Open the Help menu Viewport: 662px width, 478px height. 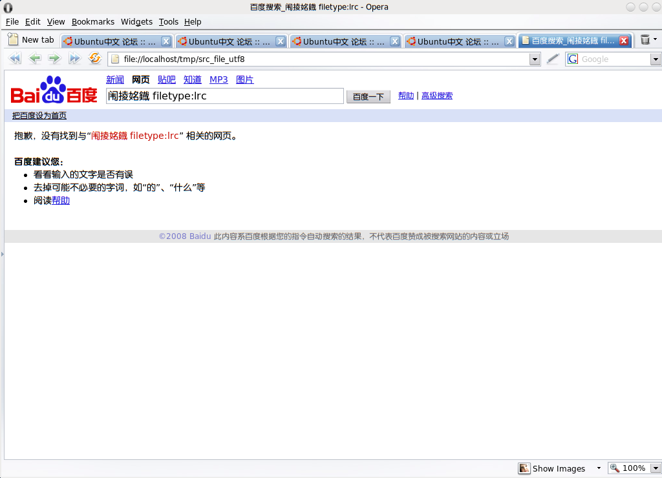coord(193,21)
